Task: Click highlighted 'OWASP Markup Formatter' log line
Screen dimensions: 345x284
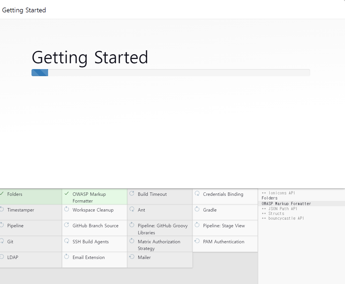Action: pos(286,204)
